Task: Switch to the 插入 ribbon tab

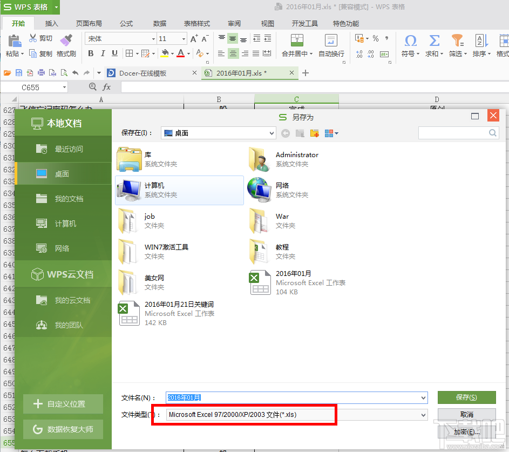Action: (51, 23)
